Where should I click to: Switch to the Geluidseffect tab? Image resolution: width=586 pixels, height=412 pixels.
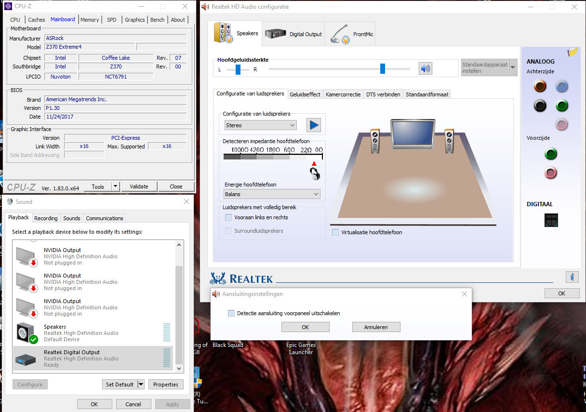tap(305, 94)
